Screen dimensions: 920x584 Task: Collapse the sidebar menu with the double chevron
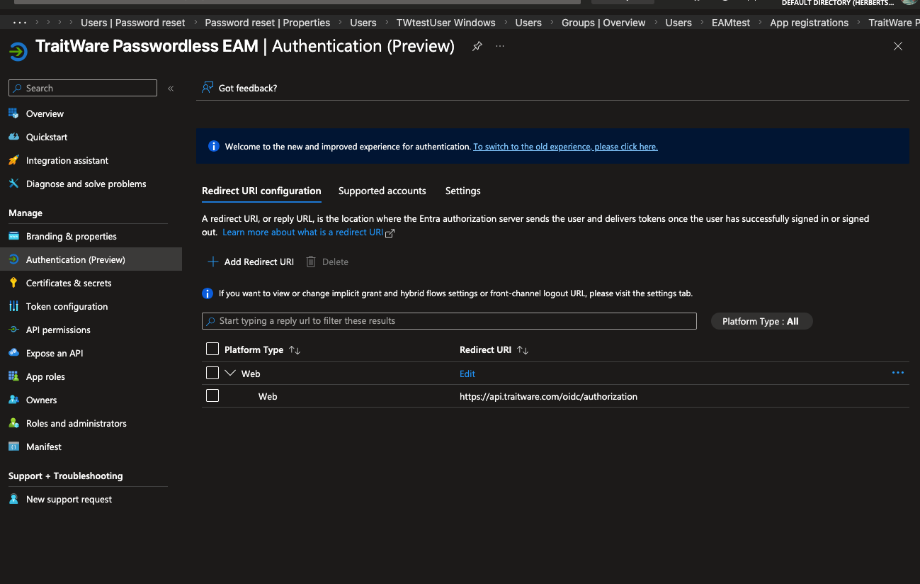point(171,89)
